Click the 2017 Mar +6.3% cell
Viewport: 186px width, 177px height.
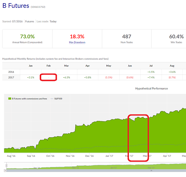click(x=66, y=77)
